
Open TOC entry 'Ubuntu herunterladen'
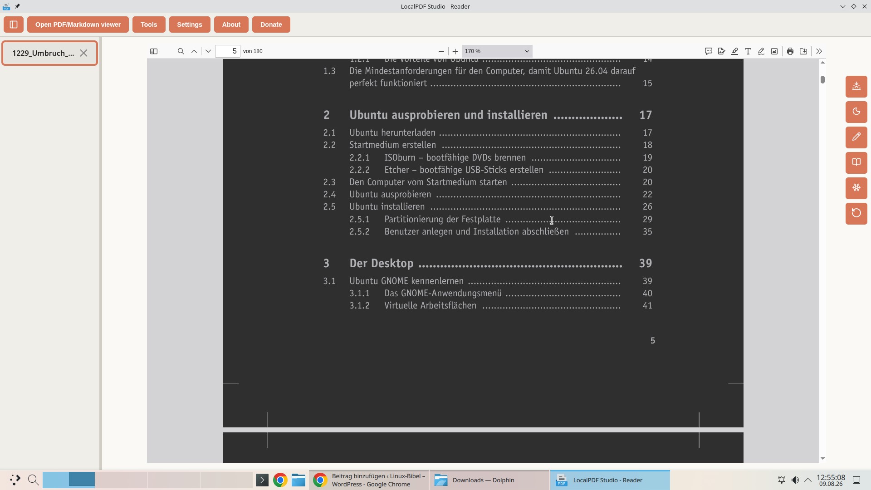click(x=392, y=133)
